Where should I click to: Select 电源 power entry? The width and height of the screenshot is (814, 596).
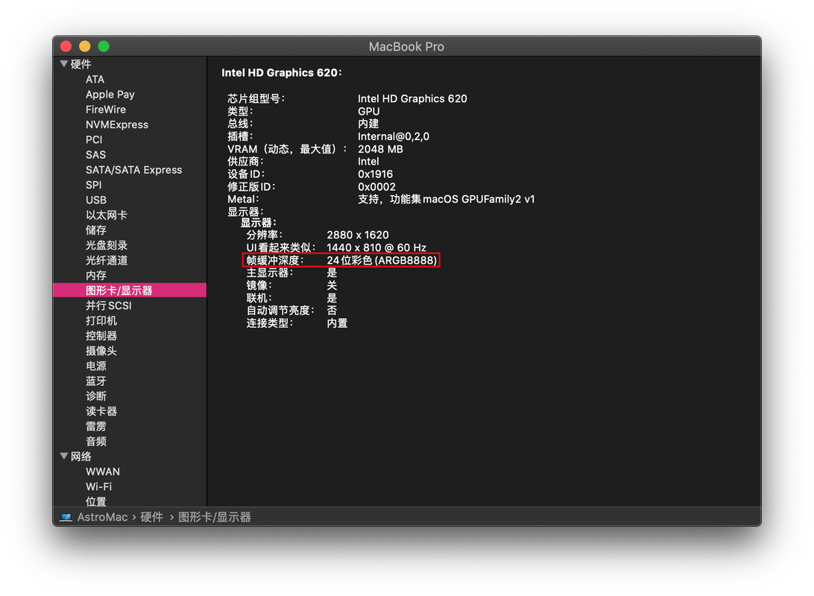pos(96,366)
